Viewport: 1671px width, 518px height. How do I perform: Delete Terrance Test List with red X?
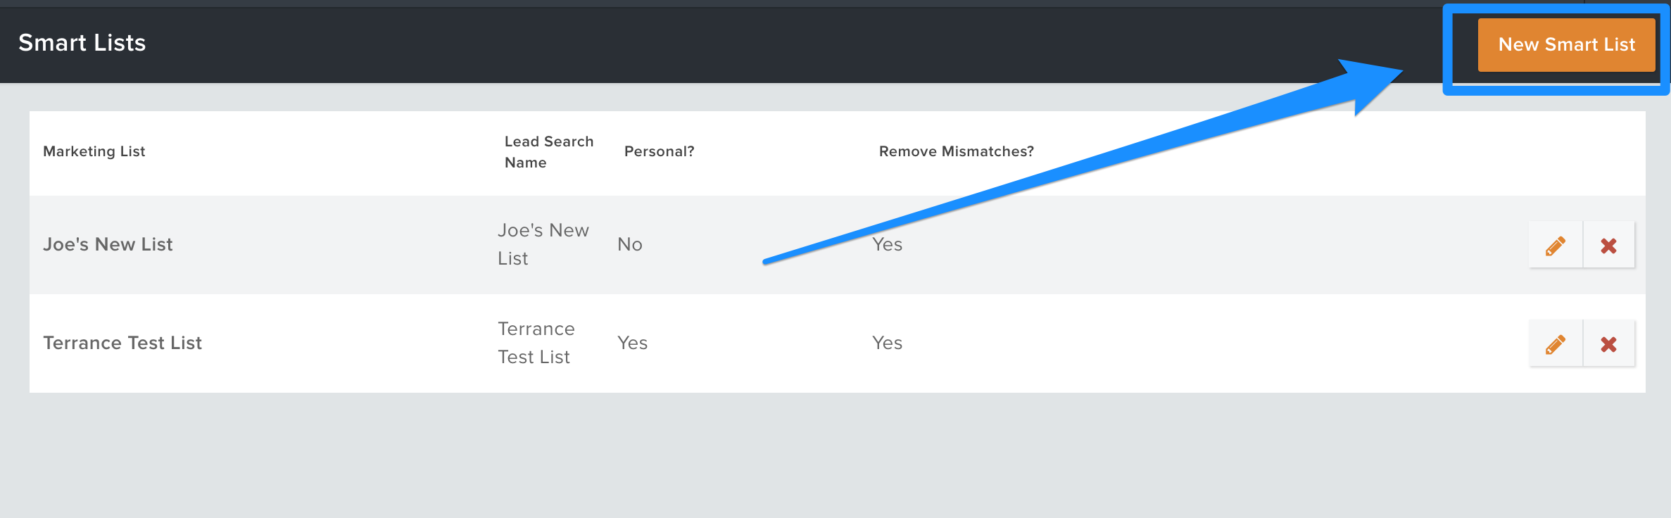coord(1609,343)
